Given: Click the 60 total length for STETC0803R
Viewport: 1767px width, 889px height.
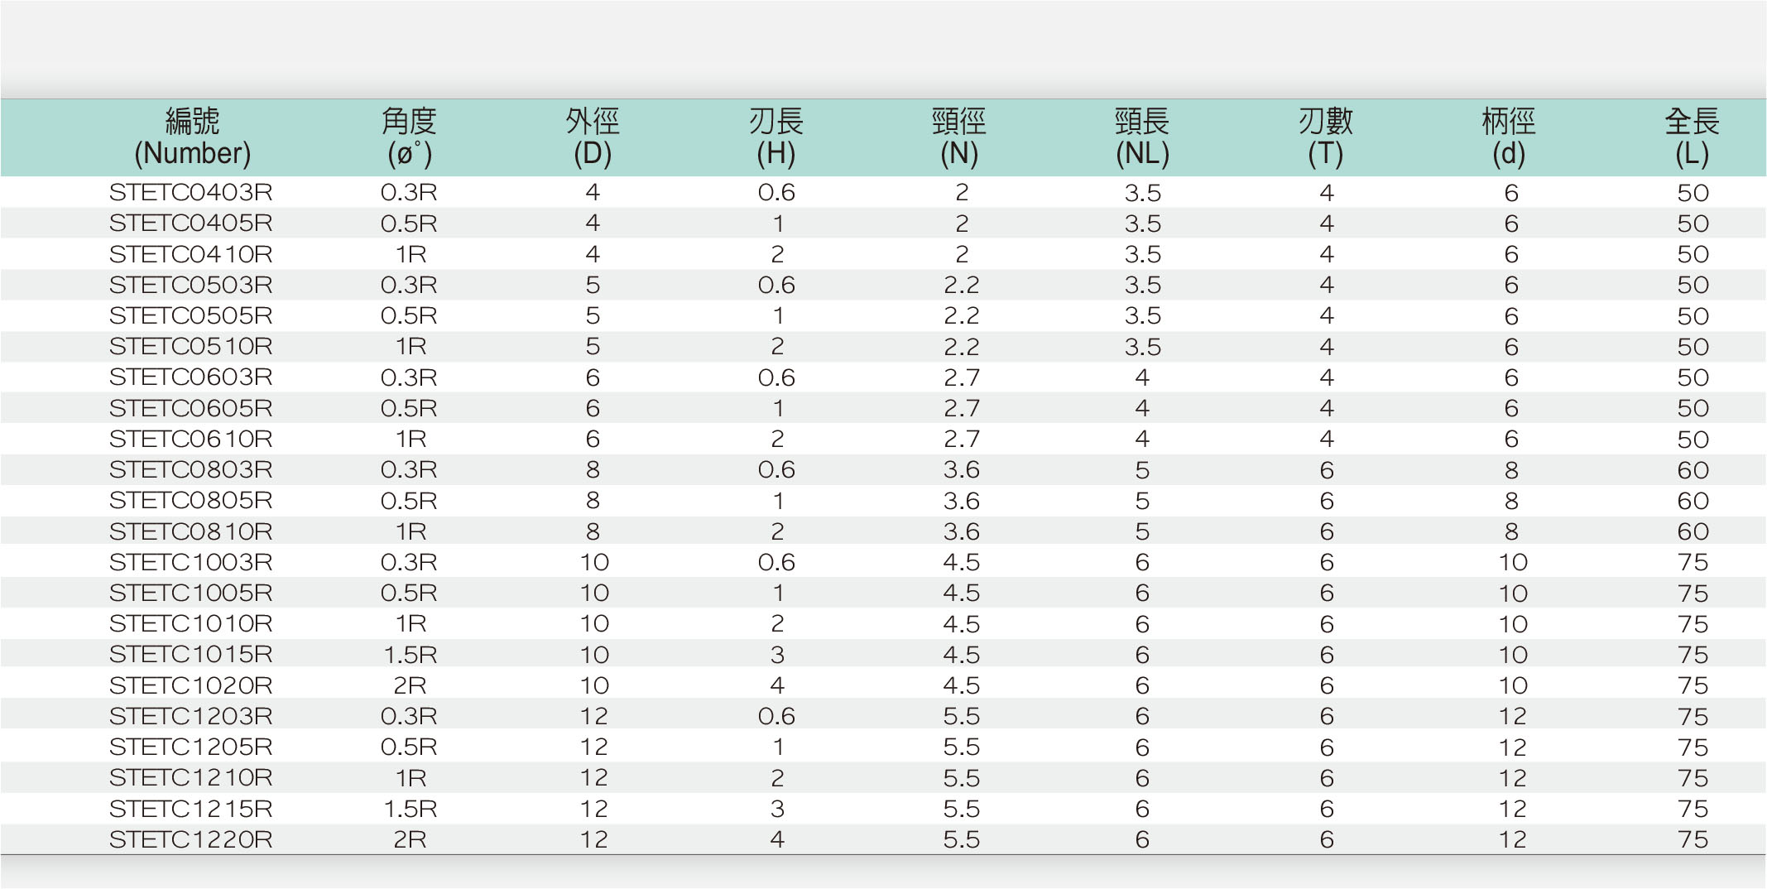Looking at the screenshot, I should [x=1693, y=470].
